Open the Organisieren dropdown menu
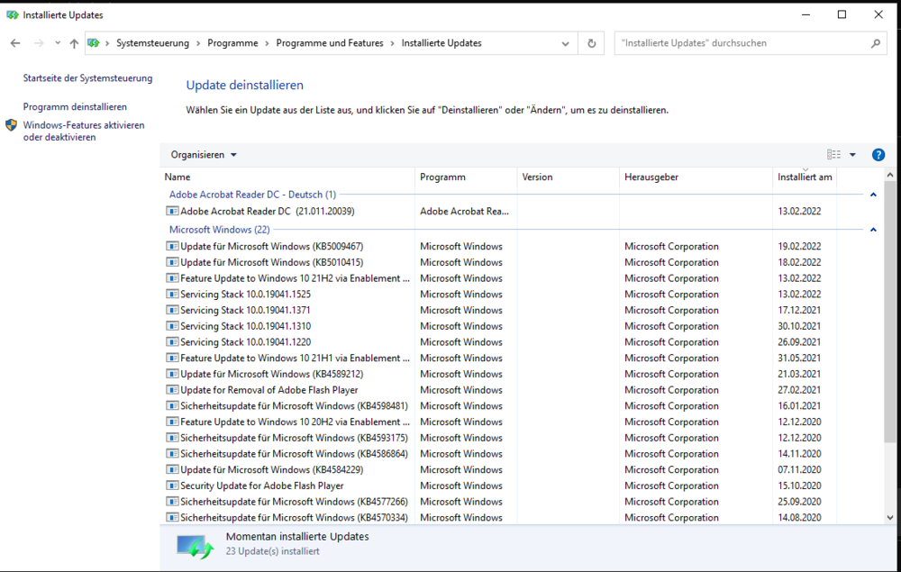Viewport: 901px width, 572px height. point(204,155)
